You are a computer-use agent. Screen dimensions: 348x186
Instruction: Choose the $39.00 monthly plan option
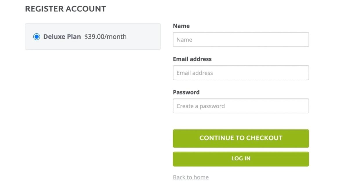pos(37,37)
